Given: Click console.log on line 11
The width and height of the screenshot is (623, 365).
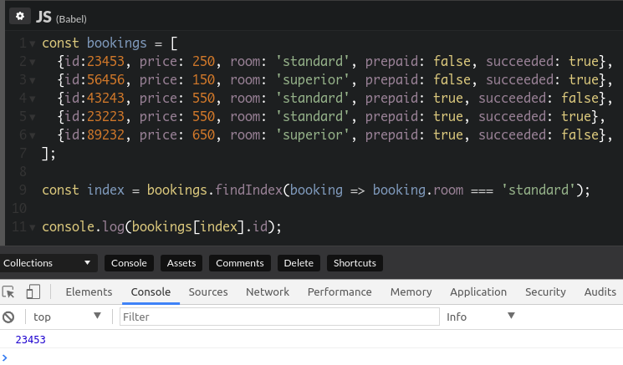Looking at the screenshot, I should coord(83,227).
